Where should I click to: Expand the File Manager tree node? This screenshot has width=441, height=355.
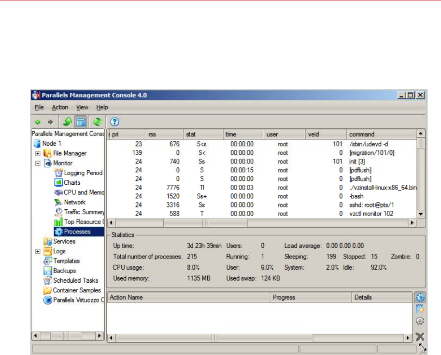click(38, 153)
